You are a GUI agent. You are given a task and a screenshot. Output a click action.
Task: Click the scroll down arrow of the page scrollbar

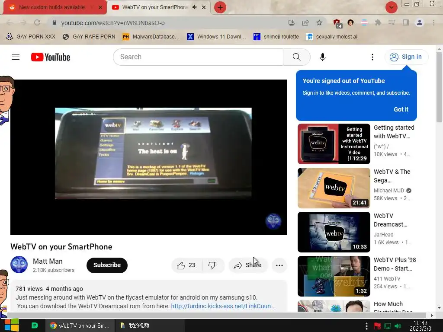click(439, 308)
